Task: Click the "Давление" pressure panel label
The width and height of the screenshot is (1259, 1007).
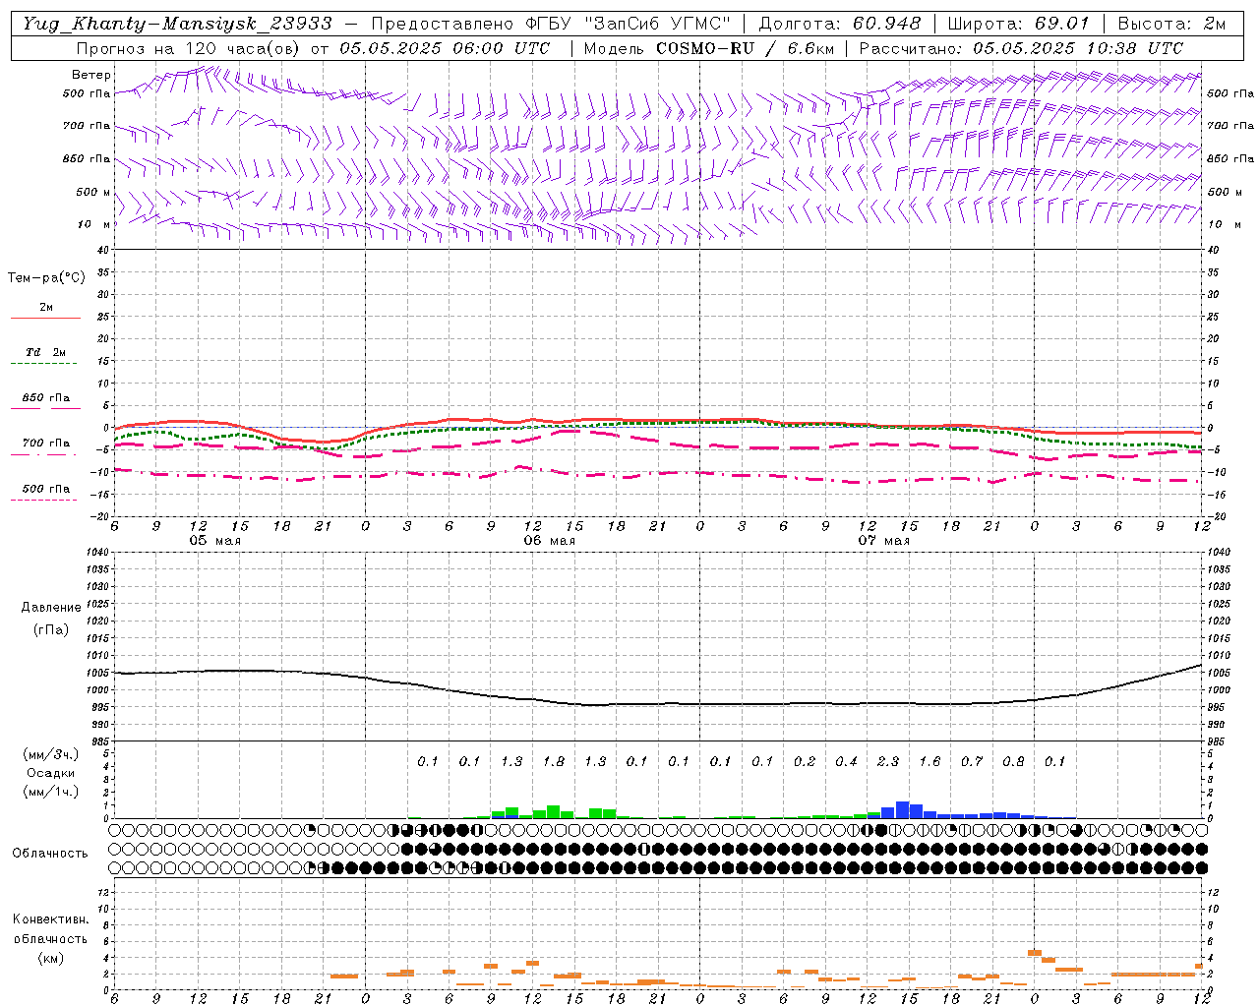Action: coord(51,608)
